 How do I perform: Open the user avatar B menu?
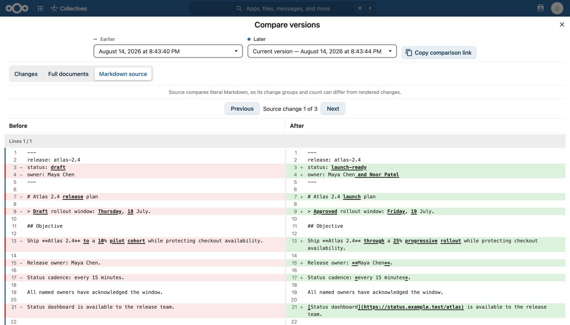click(x=557, y=8)
